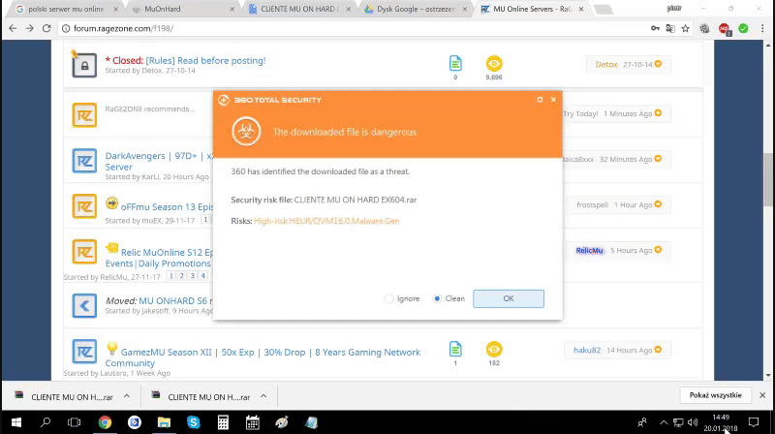Click the DarkAvengers thread RZ icon
This screenshot has width=775, height=434.
[x=84, y=161]
